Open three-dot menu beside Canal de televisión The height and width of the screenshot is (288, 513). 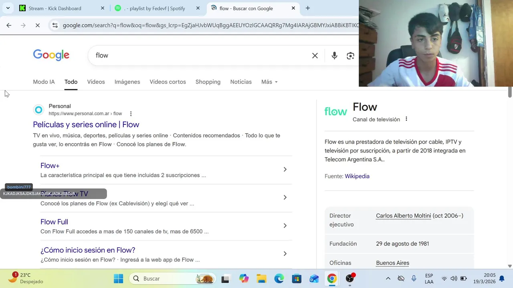(x=406, y=119)
